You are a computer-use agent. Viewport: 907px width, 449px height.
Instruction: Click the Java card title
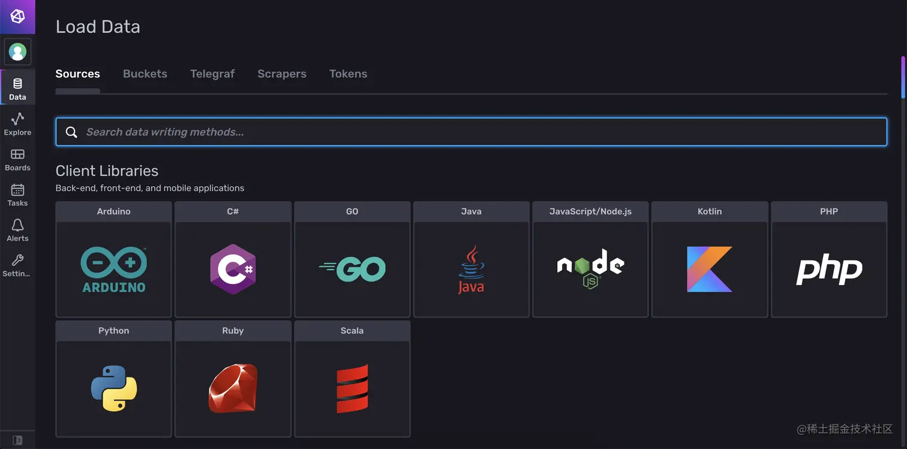pyautogui.click(x=471, y=211)
